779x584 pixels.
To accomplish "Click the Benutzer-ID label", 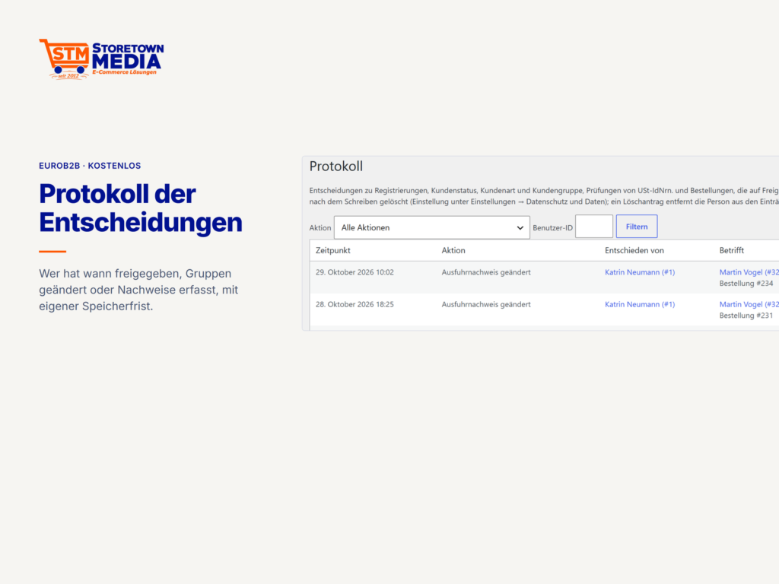I will [x=552, y=228].
